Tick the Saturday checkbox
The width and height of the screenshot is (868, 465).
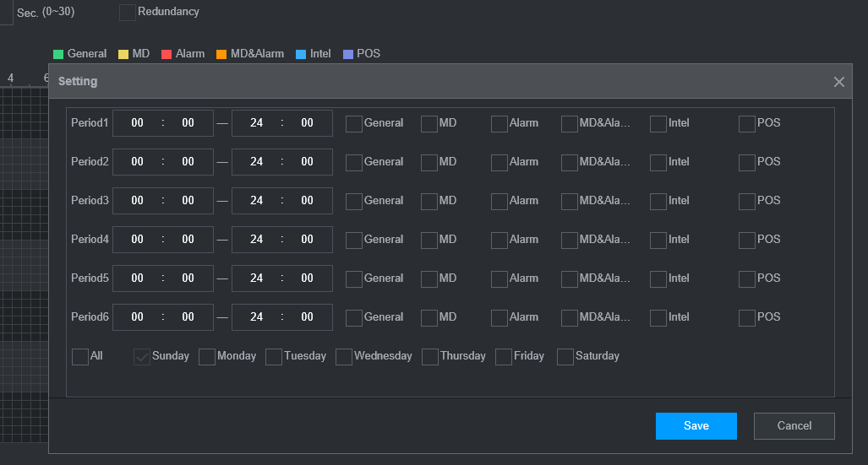point(565,357)
